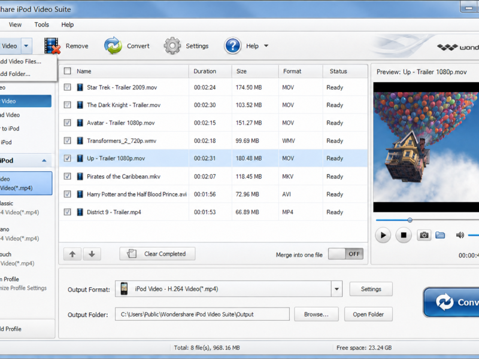Open Settings via the gear icon
The width and height of the screenshot is (479, 359).
pos(172,46)
